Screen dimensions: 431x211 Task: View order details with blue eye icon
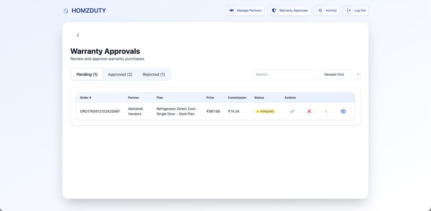click(343, 111)
